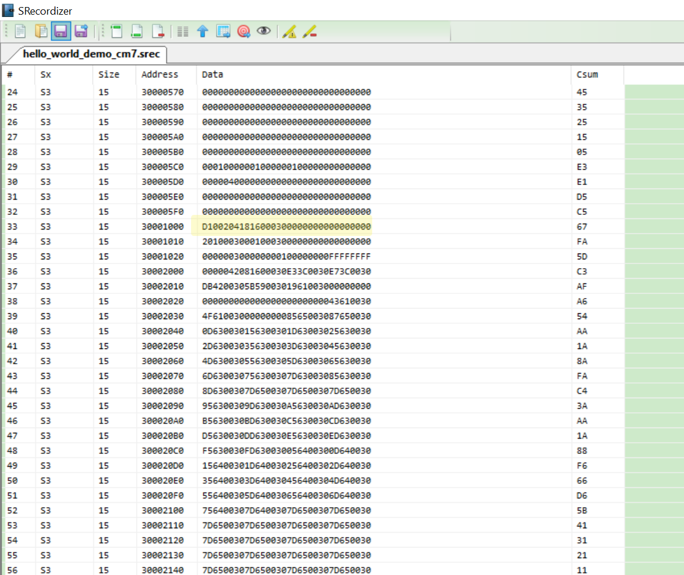This screenshot has height=575, width=684.
Task: Save the current file
Action: pyautogui.click(x=60, y=31)
